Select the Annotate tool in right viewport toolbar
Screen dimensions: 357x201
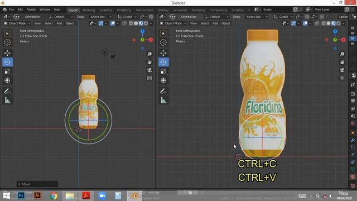point(163,91)
